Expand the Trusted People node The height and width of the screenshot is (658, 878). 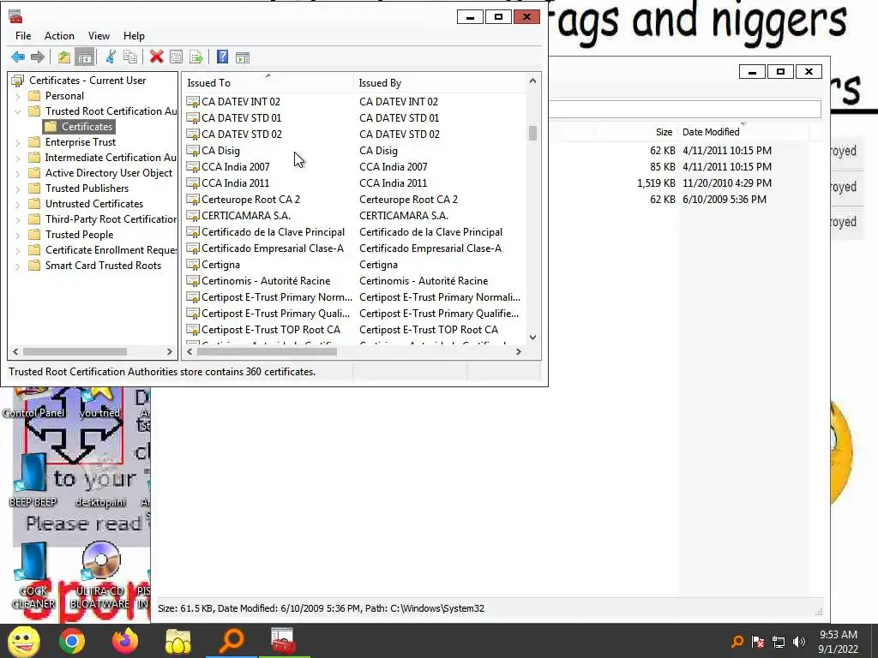(17, 235)
